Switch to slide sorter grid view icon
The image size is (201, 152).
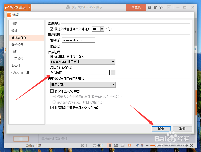(x=116, y=145)
